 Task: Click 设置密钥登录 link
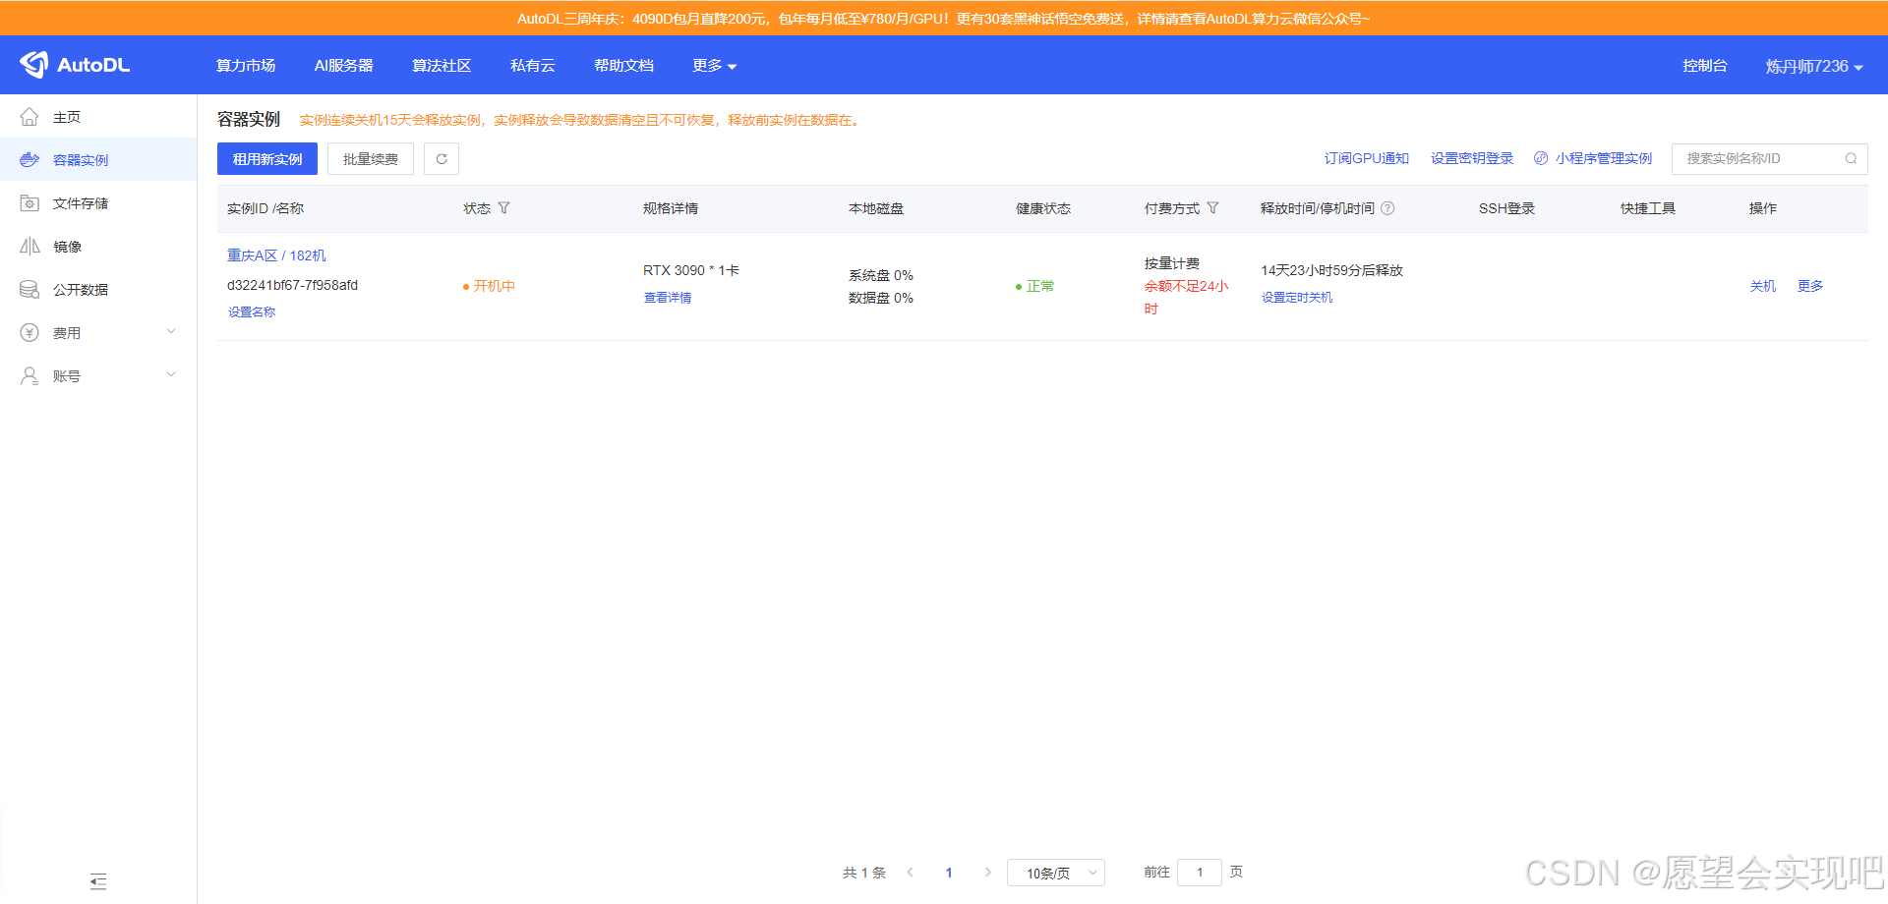pos(1472,158)
